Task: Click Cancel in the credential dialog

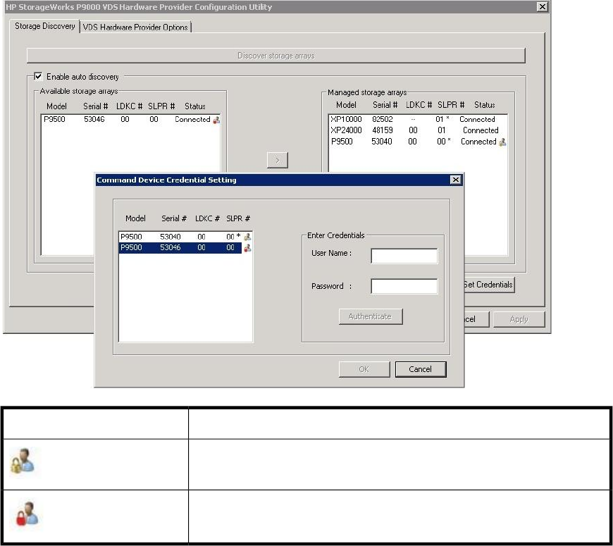Action: 420,369
